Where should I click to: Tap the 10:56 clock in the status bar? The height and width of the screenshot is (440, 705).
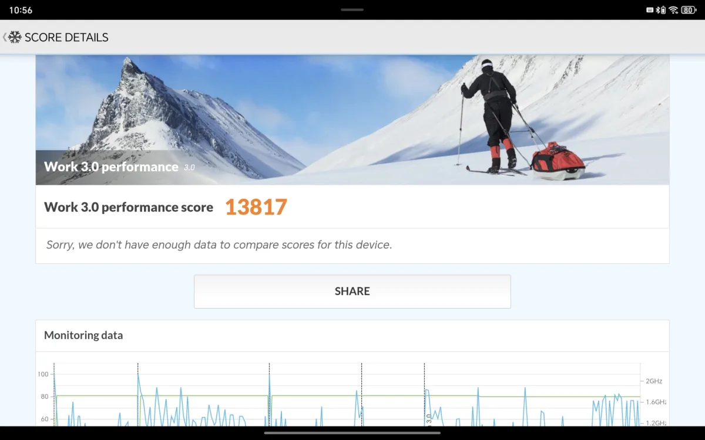click(x=21, y=10)
